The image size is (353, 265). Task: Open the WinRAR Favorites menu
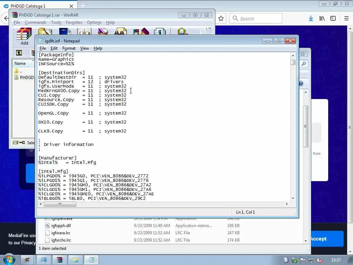pos(74,22)
